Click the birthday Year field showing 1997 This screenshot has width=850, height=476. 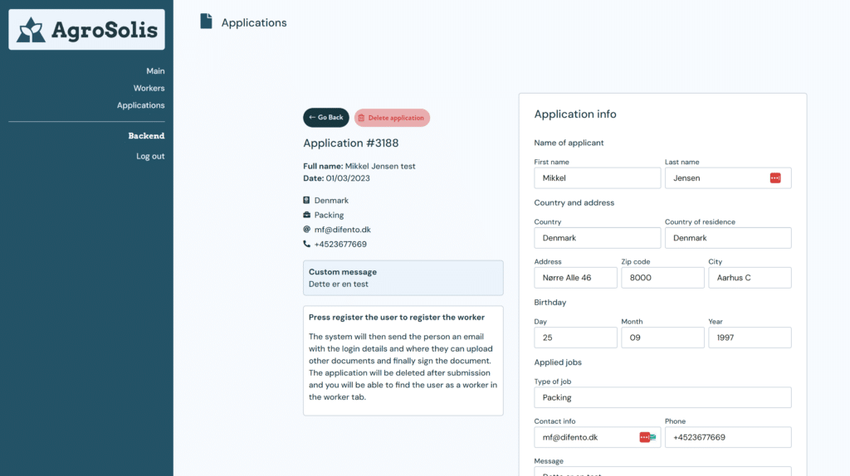(750, 338)
